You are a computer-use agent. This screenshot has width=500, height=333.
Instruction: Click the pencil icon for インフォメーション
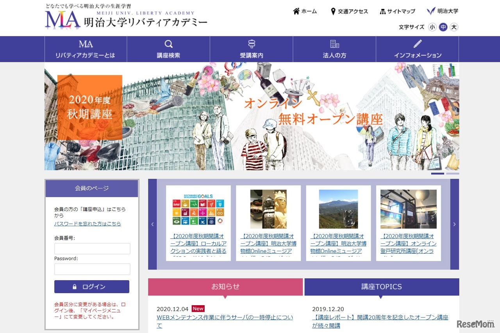pyautogui.click(x=418, y=43)
